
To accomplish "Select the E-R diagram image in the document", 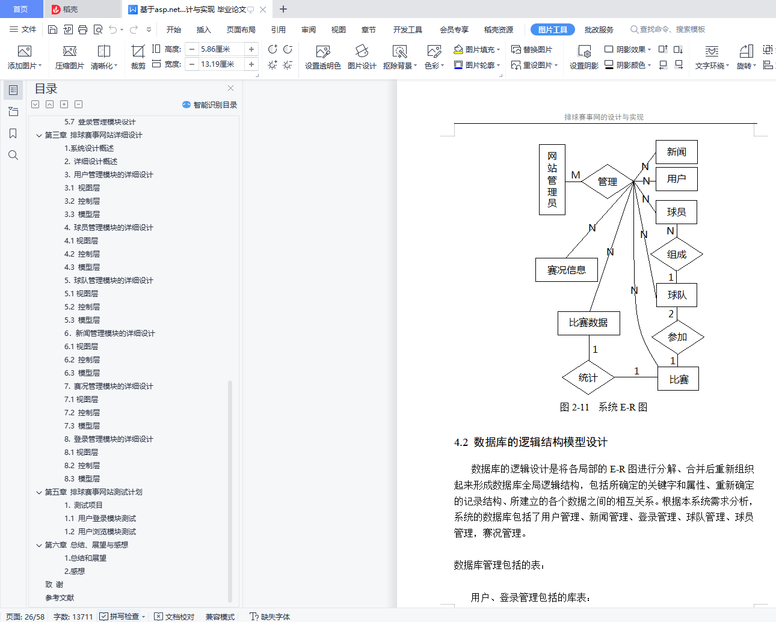I will tap(620, 267).
